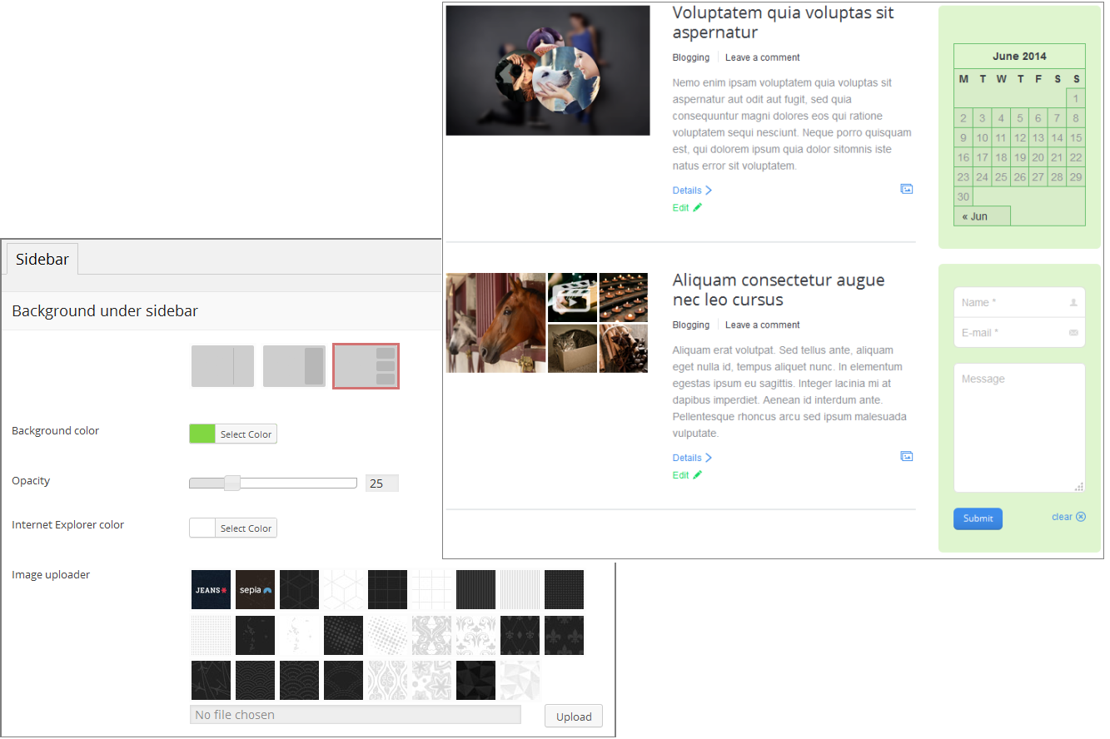Choose the single-block sidebar background layout

point(294,366)
